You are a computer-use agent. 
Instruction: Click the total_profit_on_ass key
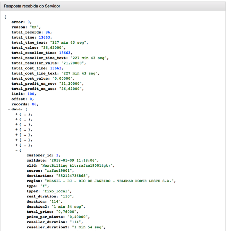[x=34, y=89]
